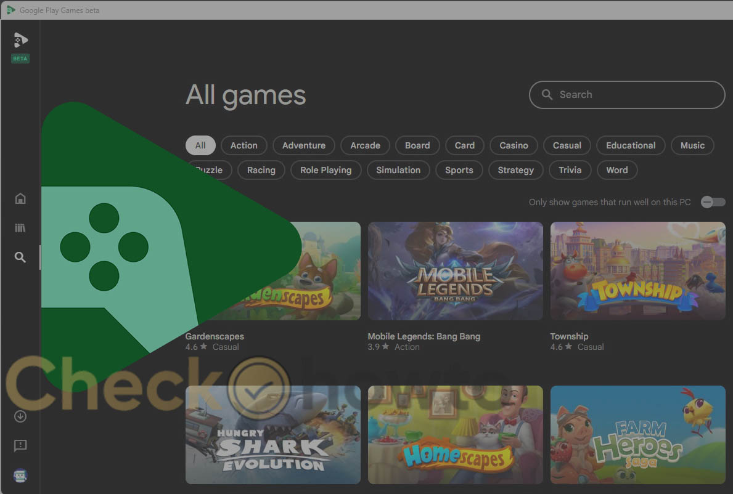Screen dimensions: 733x494
Task: Choose the Music category chip
Action: (692, 145)
